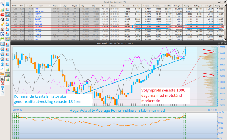Sort table by the Namn column header
227x140 pixels.
(41, 6)
